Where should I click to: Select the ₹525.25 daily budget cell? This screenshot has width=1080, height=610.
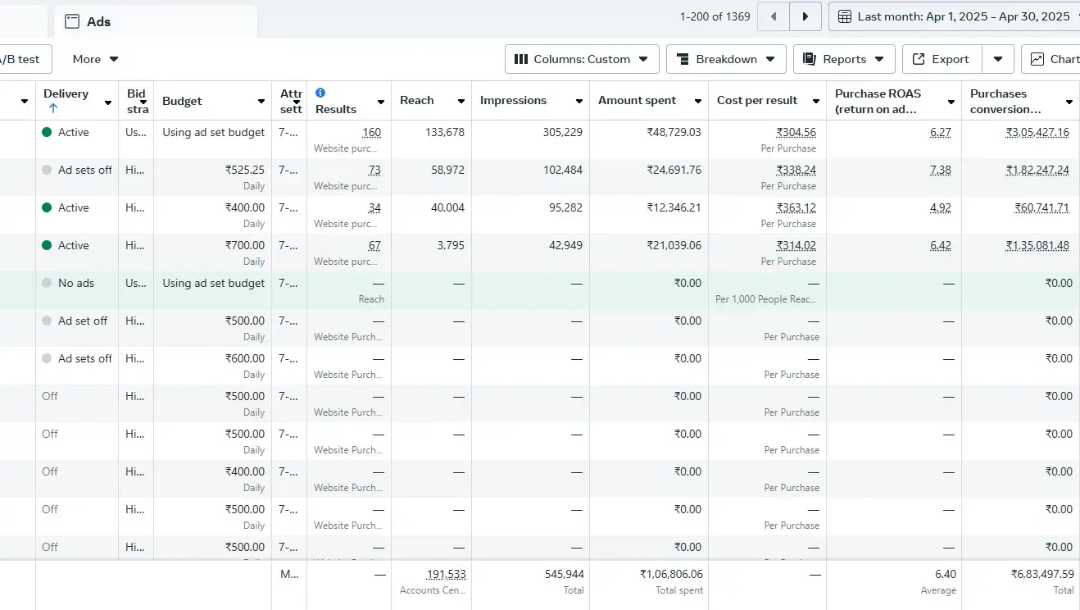212,177
